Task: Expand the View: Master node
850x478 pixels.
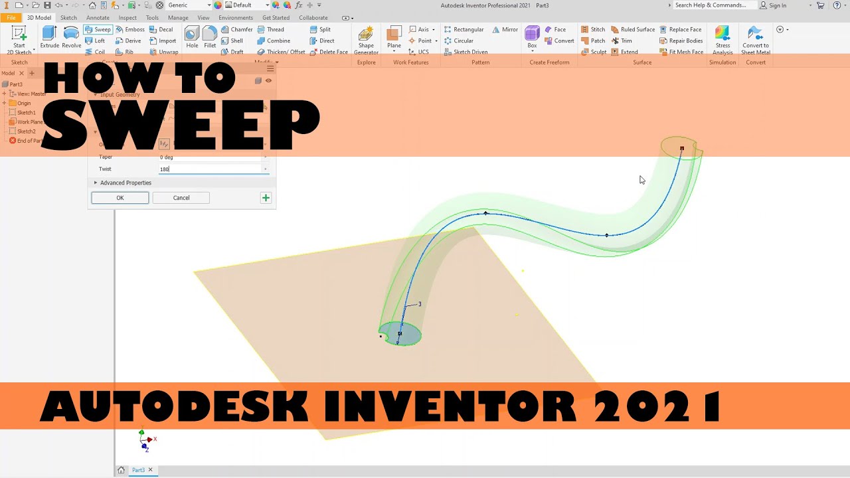Action: click(4, 94)
